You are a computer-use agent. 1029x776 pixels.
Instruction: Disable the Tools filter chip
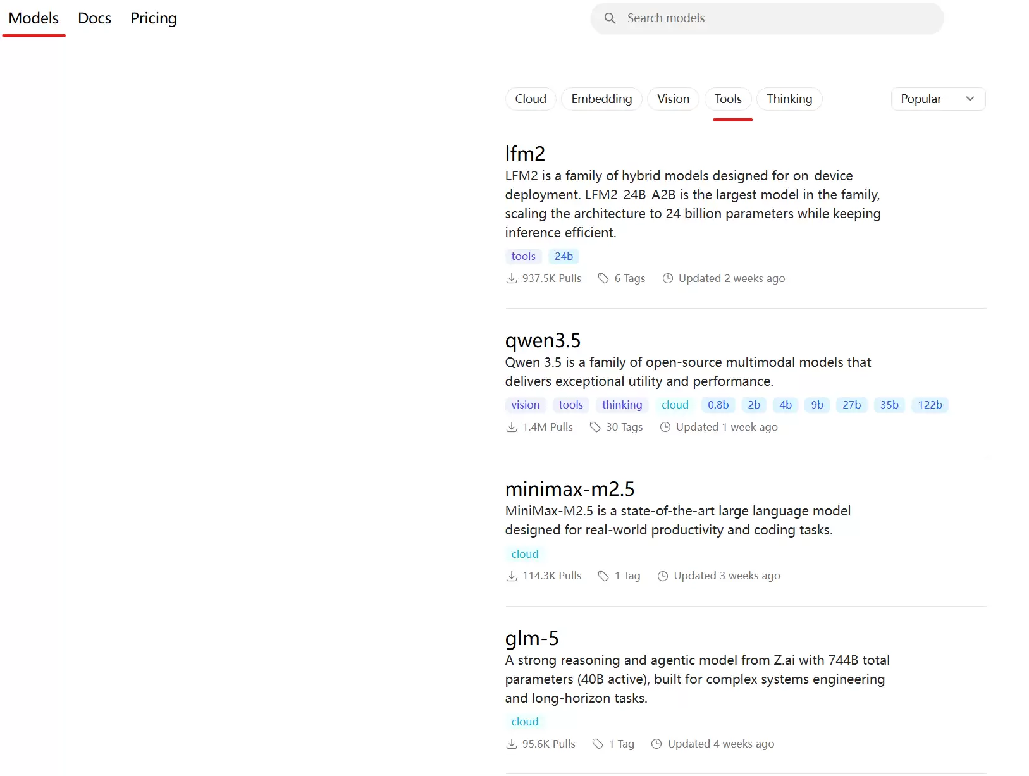pyautogui.click(x=728, y=99)
